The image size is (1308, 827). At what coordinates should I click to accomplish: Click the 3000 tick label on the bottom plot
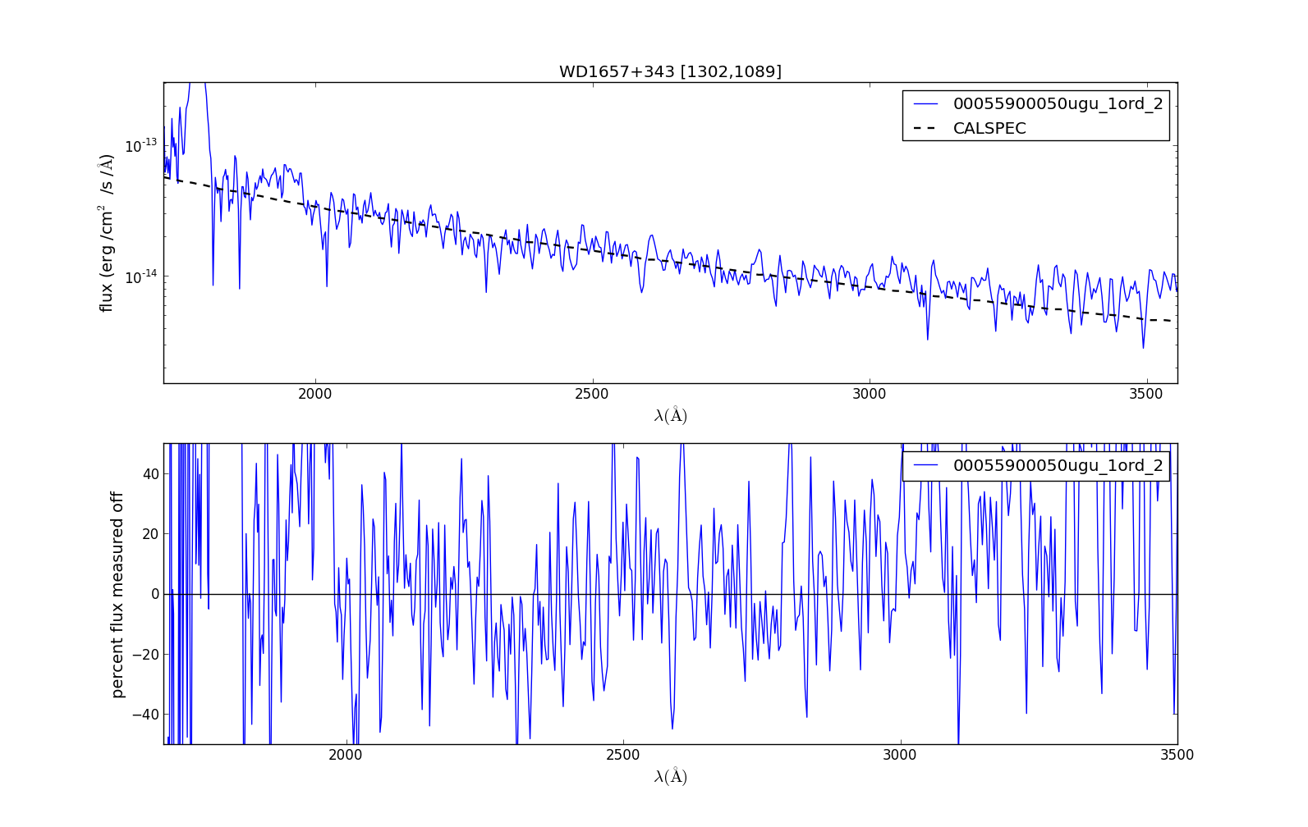click(900, 756)
